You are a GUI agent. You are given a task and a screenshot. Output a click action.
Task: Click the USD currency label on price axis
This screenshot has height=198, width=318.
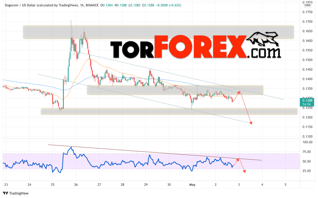pyautogui.click(x=308, y=5)
